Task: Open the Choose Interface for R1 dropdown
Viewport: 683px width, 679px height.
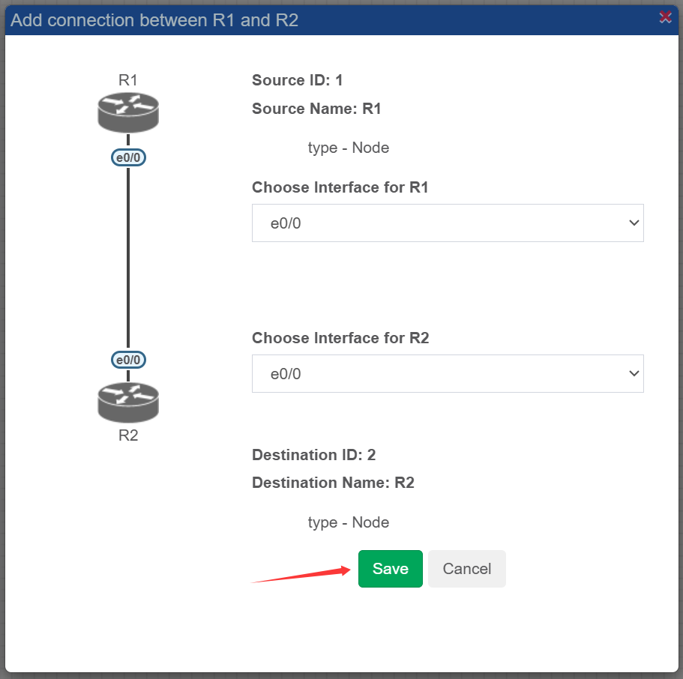Action: pos(448,223)
